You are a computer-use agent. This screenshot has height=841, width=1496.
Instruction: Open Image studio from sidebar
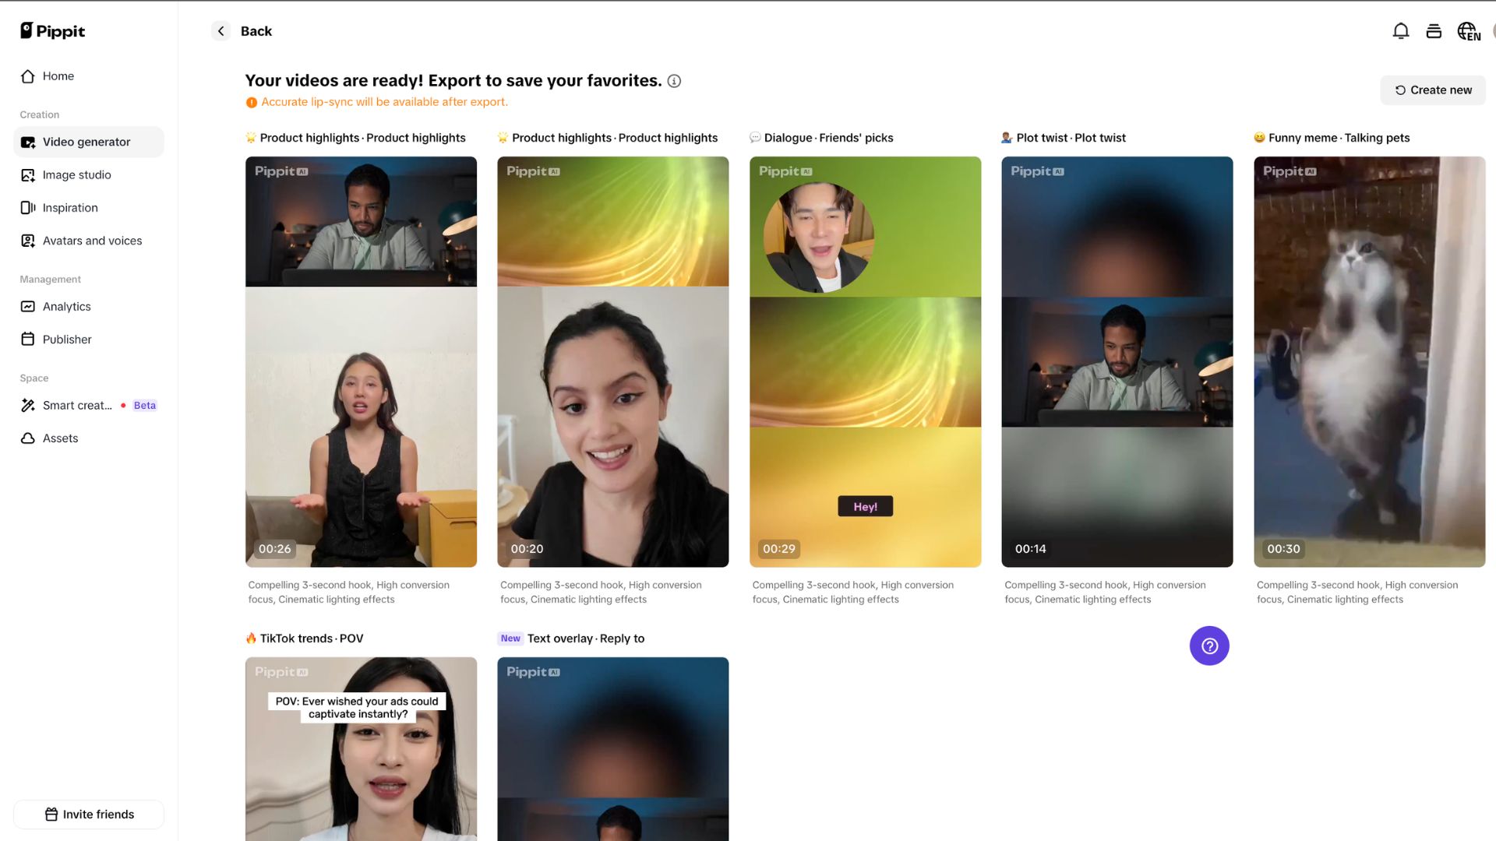[x=76, y=175]
